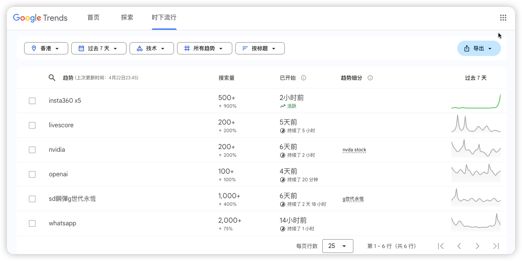Image resolution: width=522 pixels, height=261 pixels.
Task: Select the checkbox for openai
Action: pyautogui.click(x=32, y=174)
